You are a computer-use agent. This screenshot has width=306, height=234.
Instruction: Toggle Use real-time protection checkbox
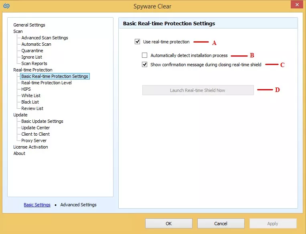(x=138, y=42)
